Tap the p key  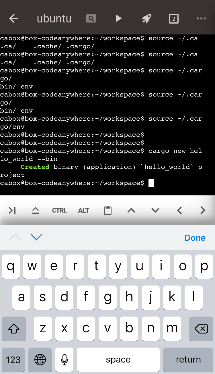tap(204, 266)
